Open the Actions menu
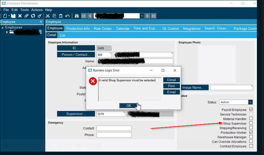Viewport: 264px width, 155px height. tap(37, 10)
